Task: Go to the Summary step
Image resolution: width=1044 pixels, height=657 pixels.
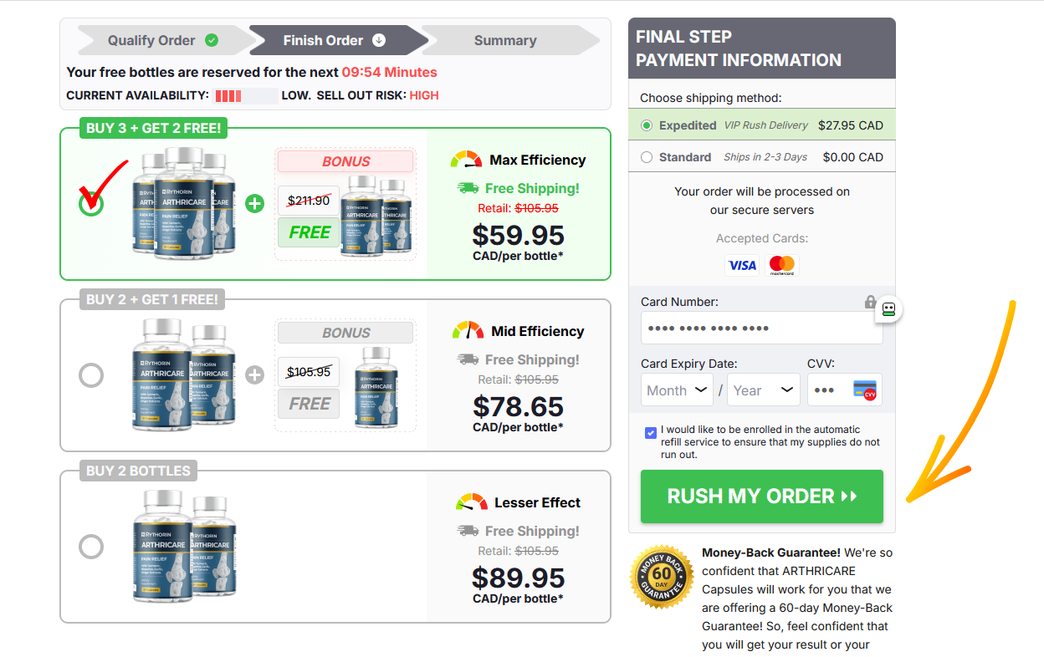Action: click(505, 40)
